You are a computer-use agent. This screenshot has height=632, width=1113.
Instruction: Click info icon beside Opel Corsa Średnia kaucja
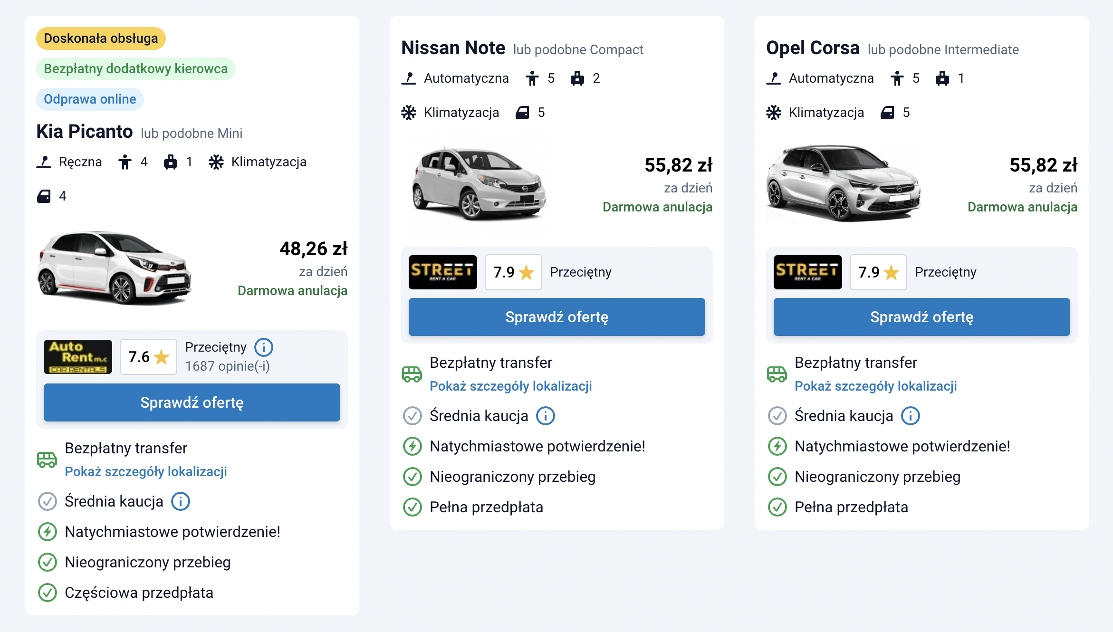pyautogui.click(x=911, y=416)
